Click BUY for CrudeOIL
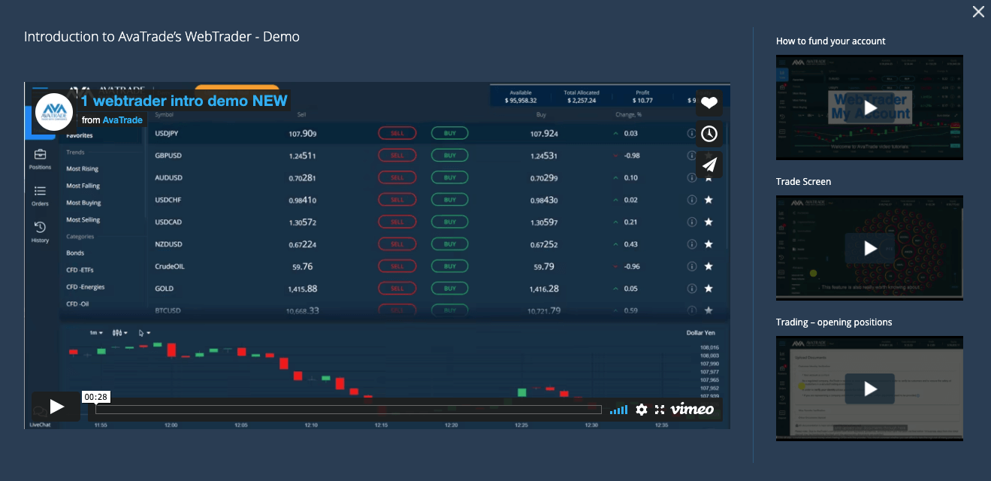The width and height of the screenshot is (991, 481). click(449, 266)
